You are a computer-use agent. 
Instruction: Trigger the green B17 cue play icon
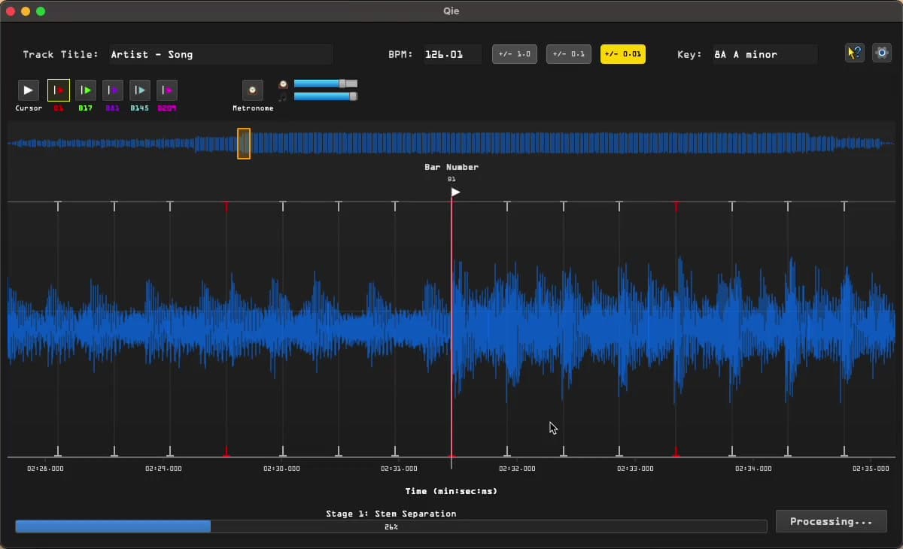click(85, 89)
